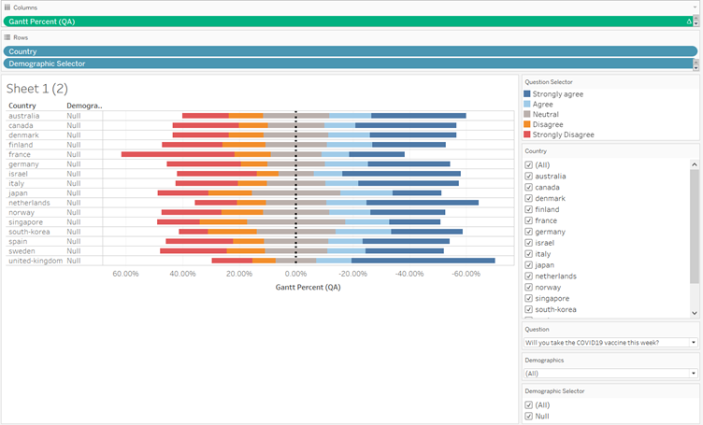The height and width of the screenshot is (425, 703).
Task: Click the delta icon on Gantt Percent pill
Action: click(x=689, y=21)
